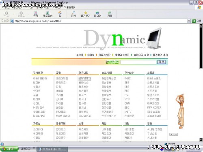Go to the 홈 (Home) toolbar icon
Screen dimensions: 203x152
tap(60, 14)
